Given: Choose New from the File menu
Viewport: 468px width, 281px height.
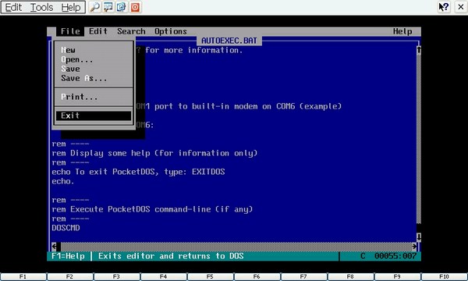Looking at the screenshot, I should [94, 50].
